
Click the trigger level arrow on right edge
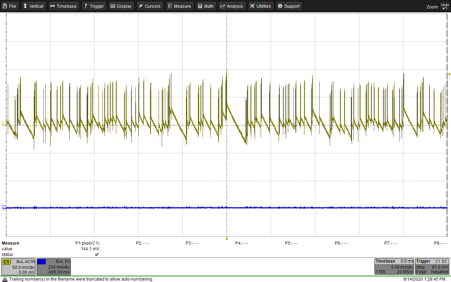449,74
